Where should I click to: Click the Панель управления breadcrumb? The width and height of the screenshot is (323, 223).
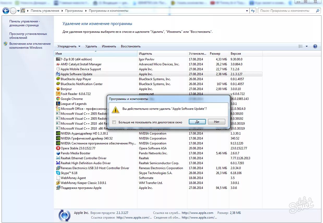[45, 11]
